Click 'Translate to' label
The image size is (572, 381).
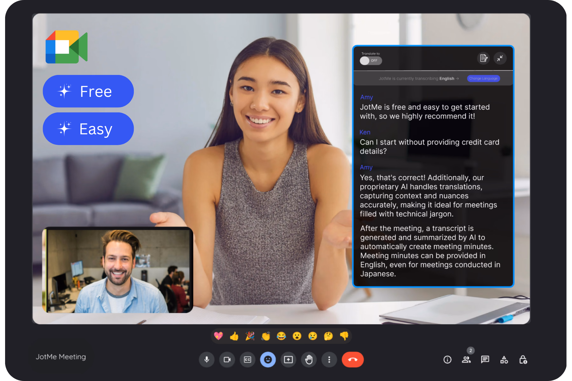(371, 54)
